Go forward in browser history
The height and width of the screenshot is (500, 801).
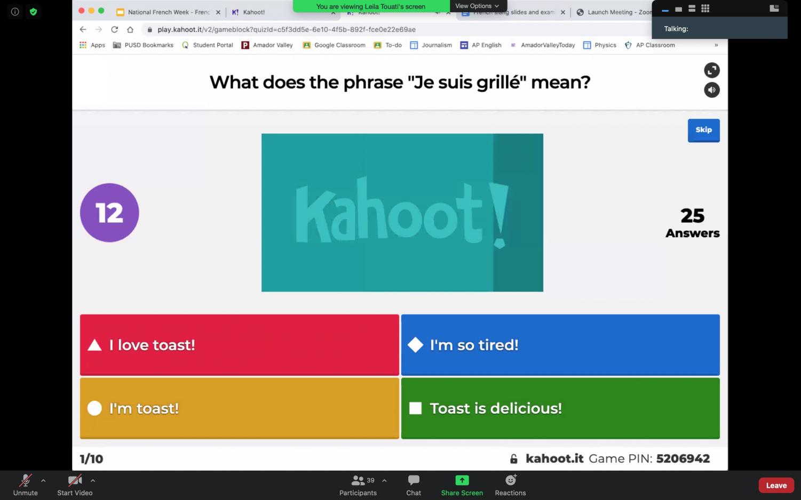click(x=98, y=29)
